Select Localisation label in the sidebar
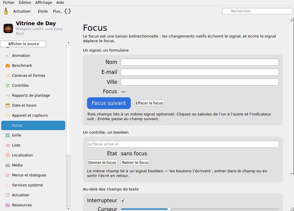Viewport: 294px width, 211px height. [x=22, y=155]
